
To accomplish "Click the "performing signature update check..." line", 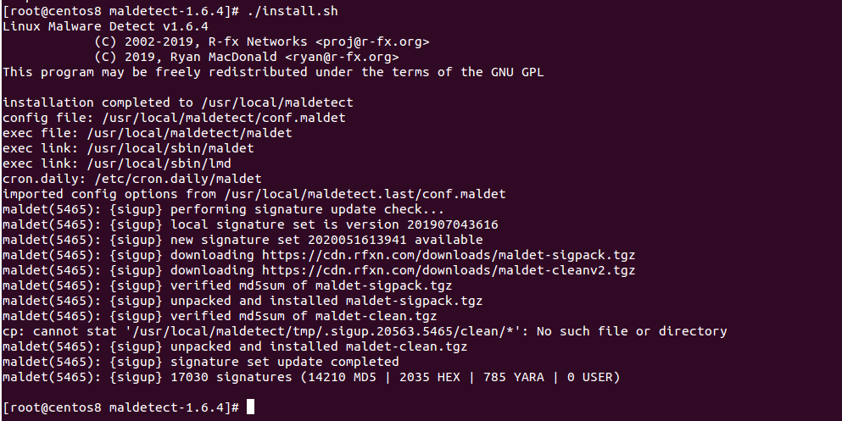I will (307, 209).
